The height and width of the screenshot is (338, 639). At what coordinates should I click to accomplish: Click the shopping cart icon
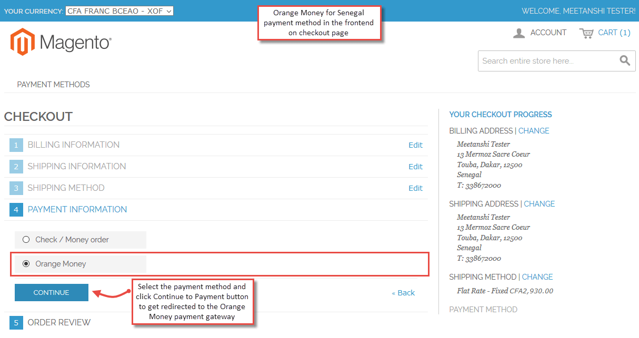[x=586, y=33]
